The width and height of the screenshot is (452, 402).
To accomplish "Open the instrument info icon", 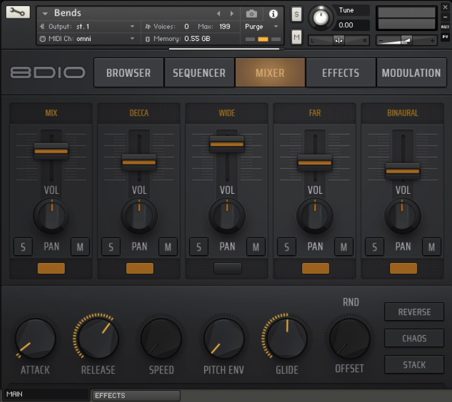I will click(273, 13).
